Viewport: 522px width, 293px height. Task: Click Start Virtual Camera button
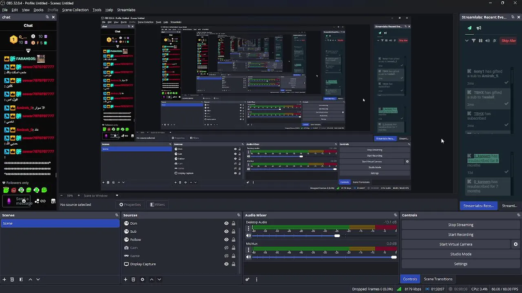[x=456, y=244]
